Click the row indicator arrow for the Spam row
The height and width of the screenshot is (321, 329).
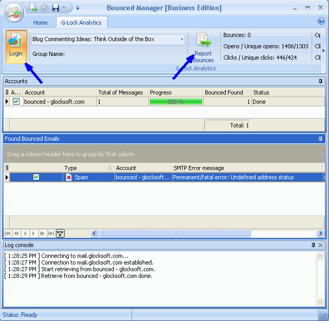[7, 177]
